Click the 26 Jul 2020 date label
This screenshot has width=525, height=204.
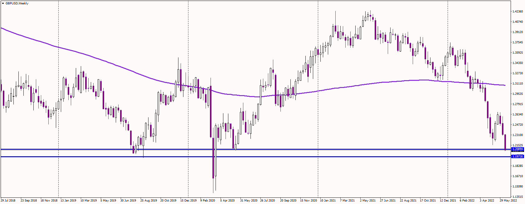click(x=268, y=201)
